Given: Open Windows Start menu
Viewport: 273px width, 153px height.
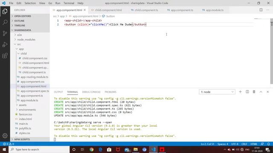Looking at the screenshot, I should click(x=4, y=149).
